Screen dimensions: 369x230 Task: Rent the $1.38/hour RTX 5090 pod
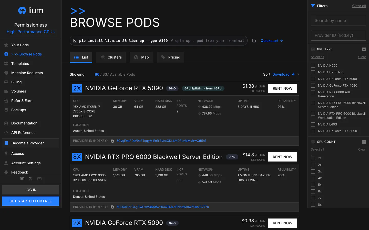click(283, 88)
